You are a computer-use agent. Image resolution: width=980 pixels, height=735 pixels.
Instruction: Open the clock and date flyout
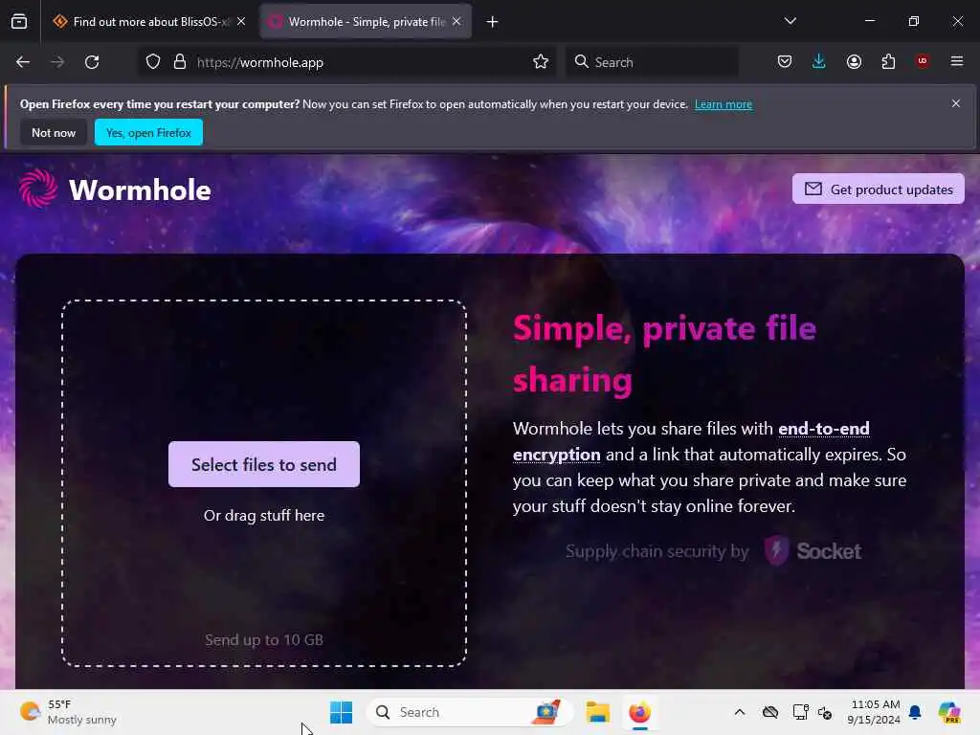[x=874, y=712]
